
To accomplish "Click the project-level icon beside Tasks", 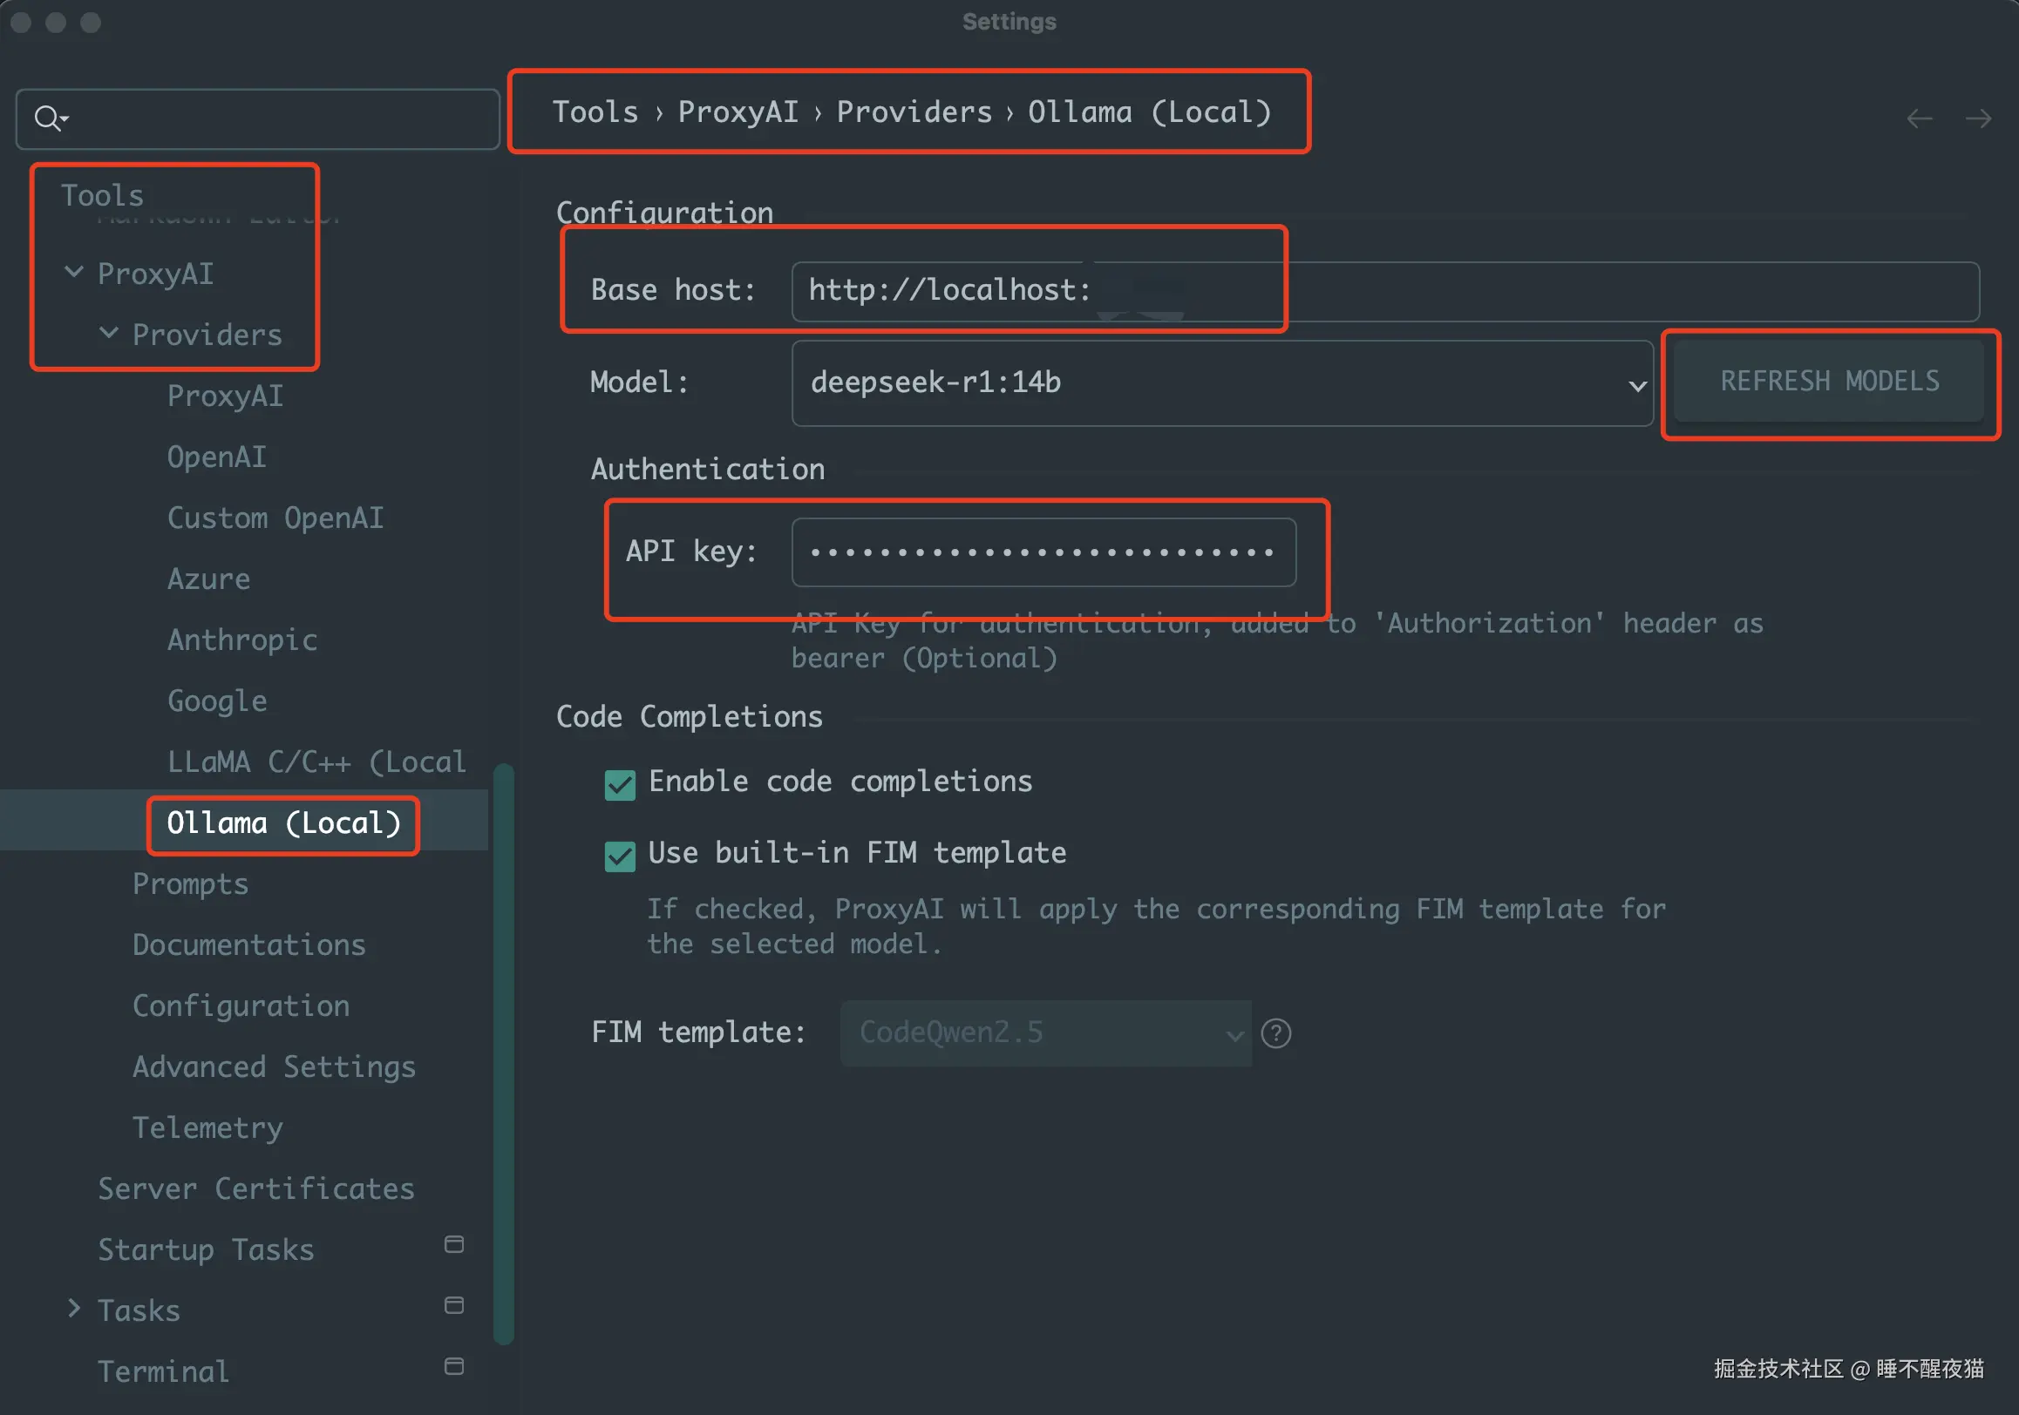I will coord(453,1305).
